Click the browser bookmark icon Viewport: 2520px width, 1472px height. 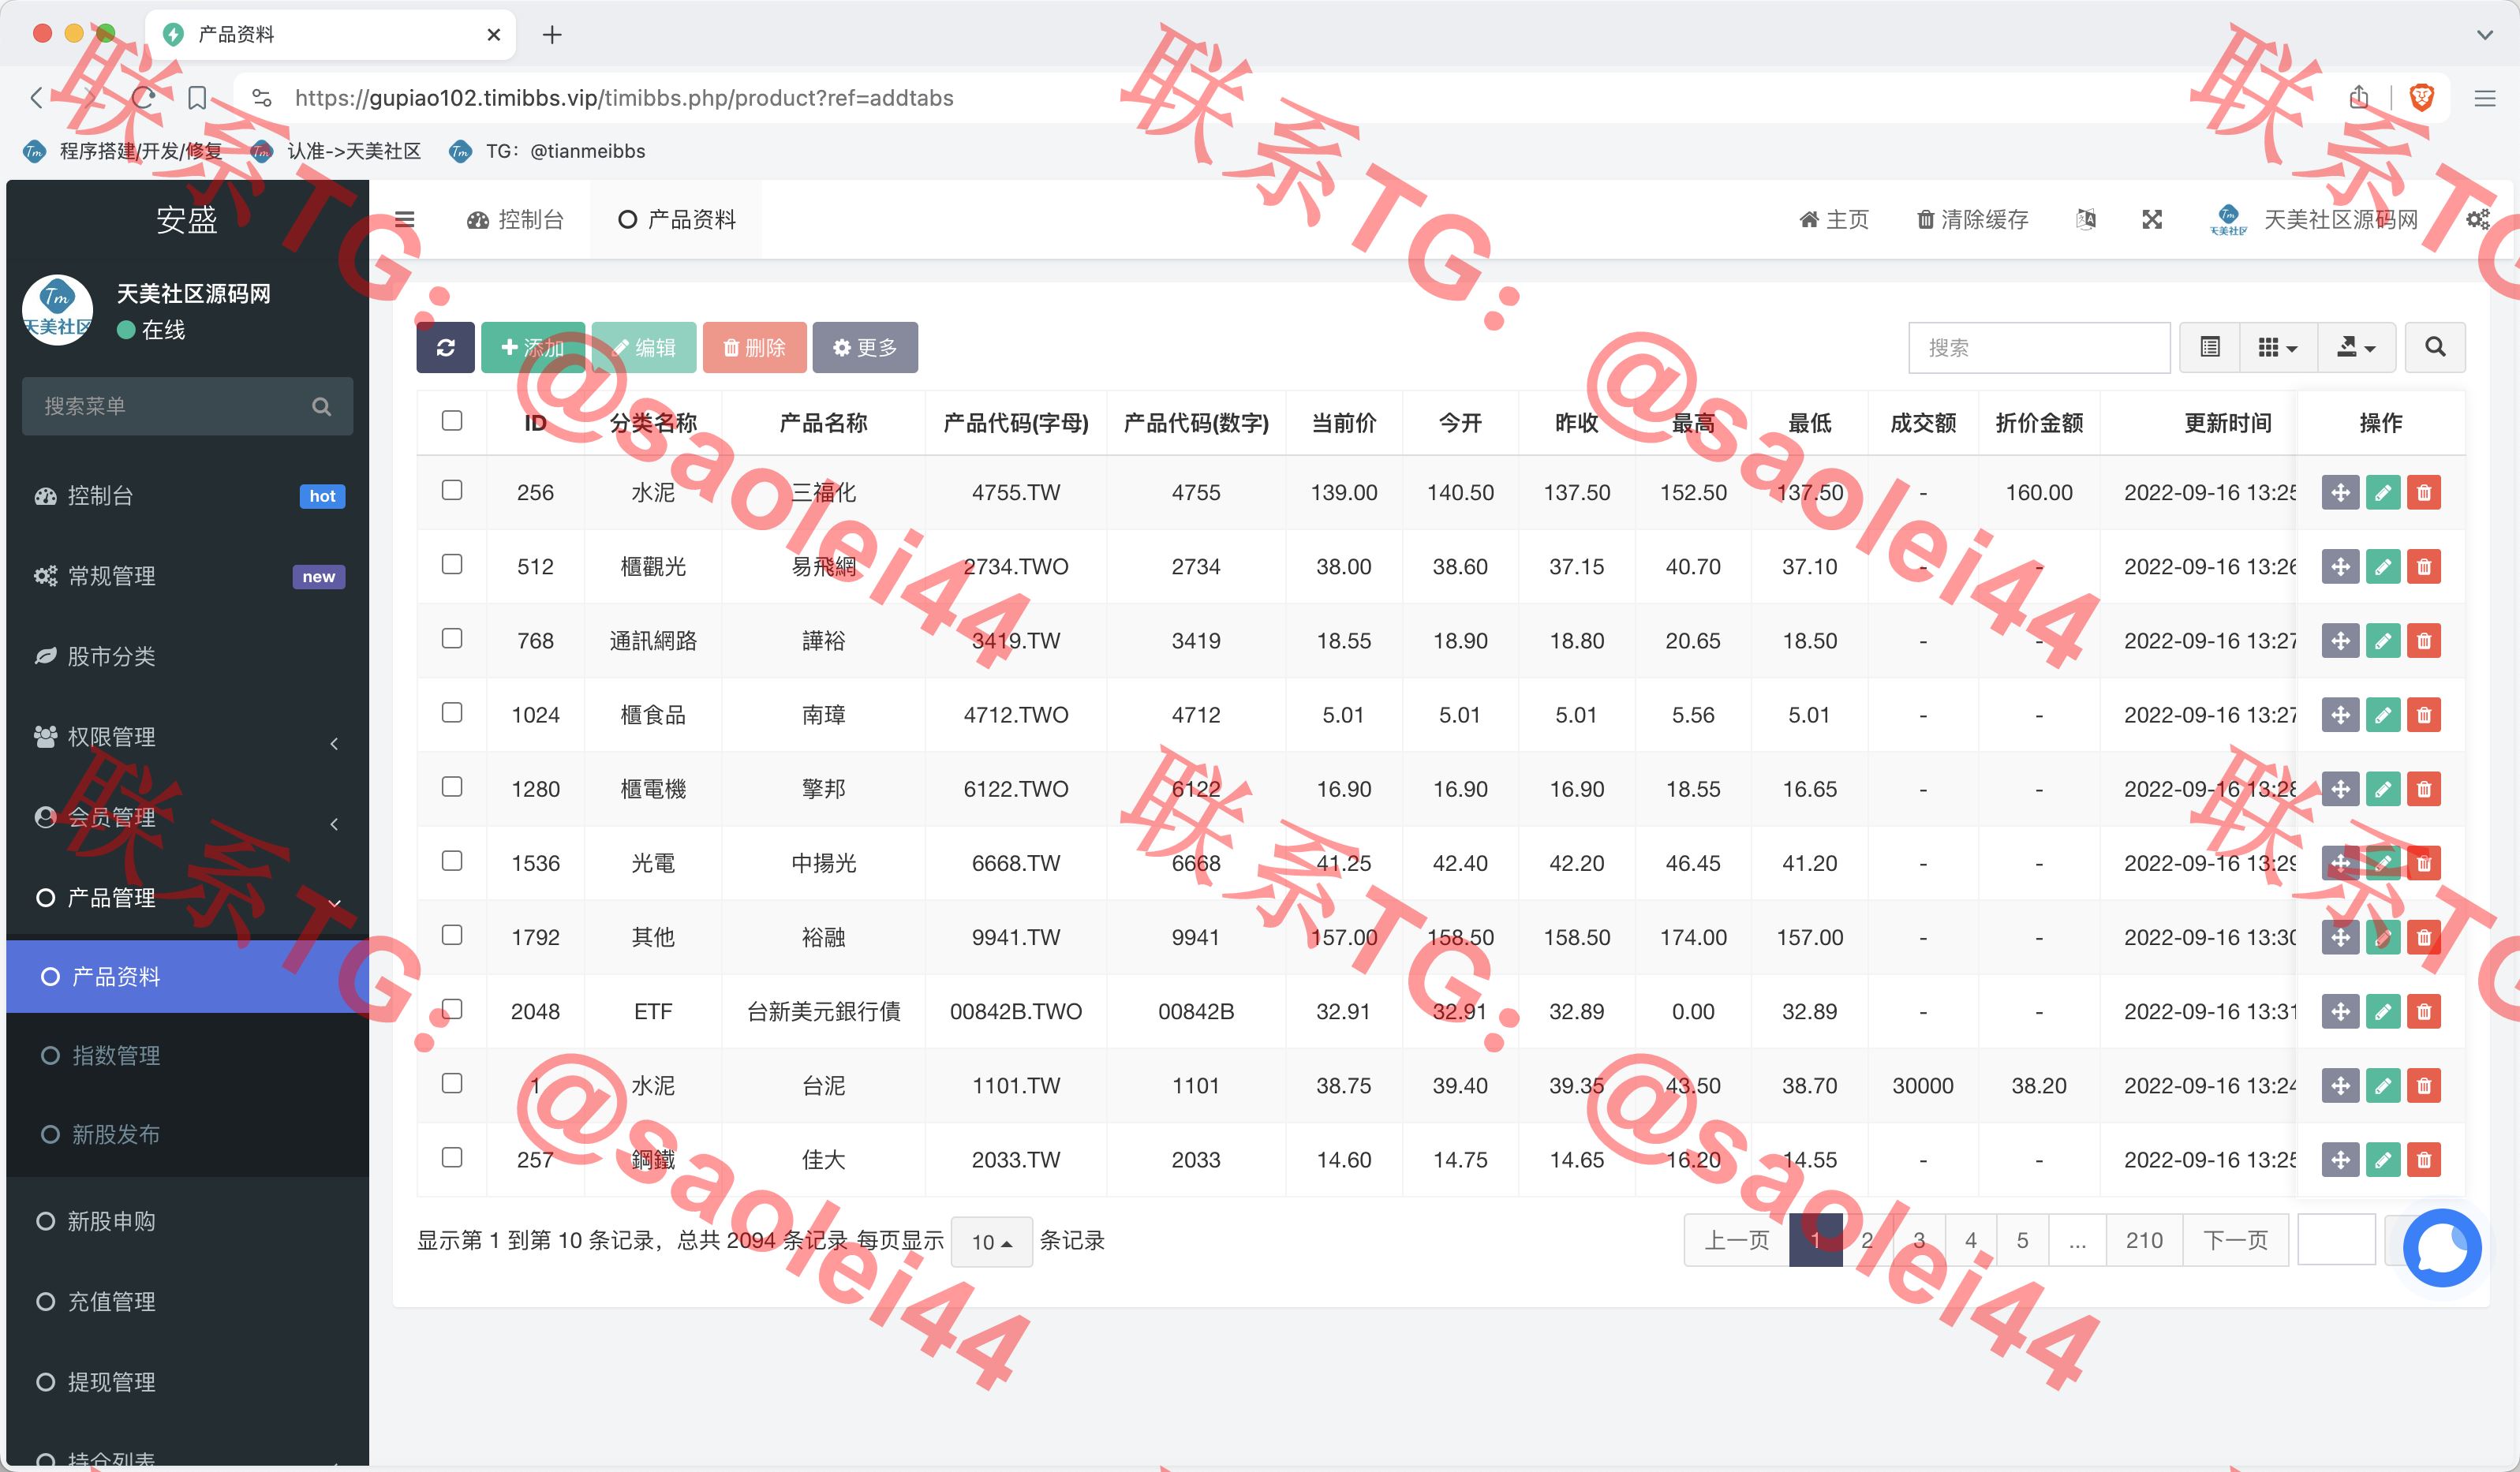197,97
